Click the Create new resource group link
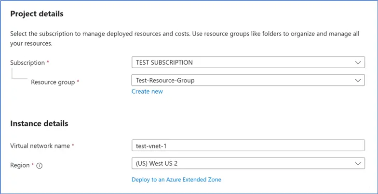The width and height of the screenshot is (378, 194). [147, 91]
